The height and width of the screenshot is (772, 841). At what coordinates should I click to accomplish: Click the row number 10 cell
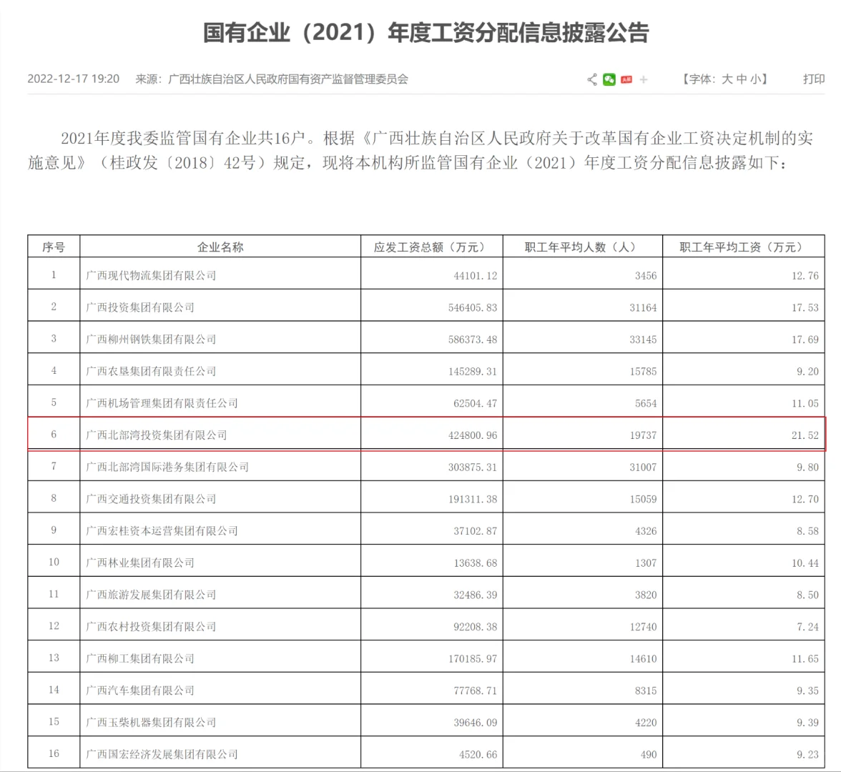pos(54,562)
